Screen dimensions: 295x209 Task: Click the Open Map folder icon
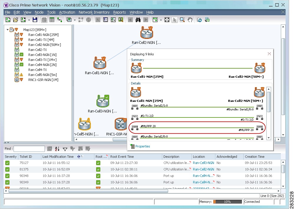click(16, 20)
